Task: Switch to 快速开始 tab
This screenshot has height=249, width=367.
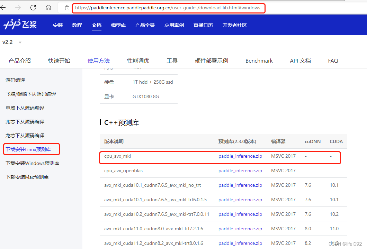Action: coord(59,61)
